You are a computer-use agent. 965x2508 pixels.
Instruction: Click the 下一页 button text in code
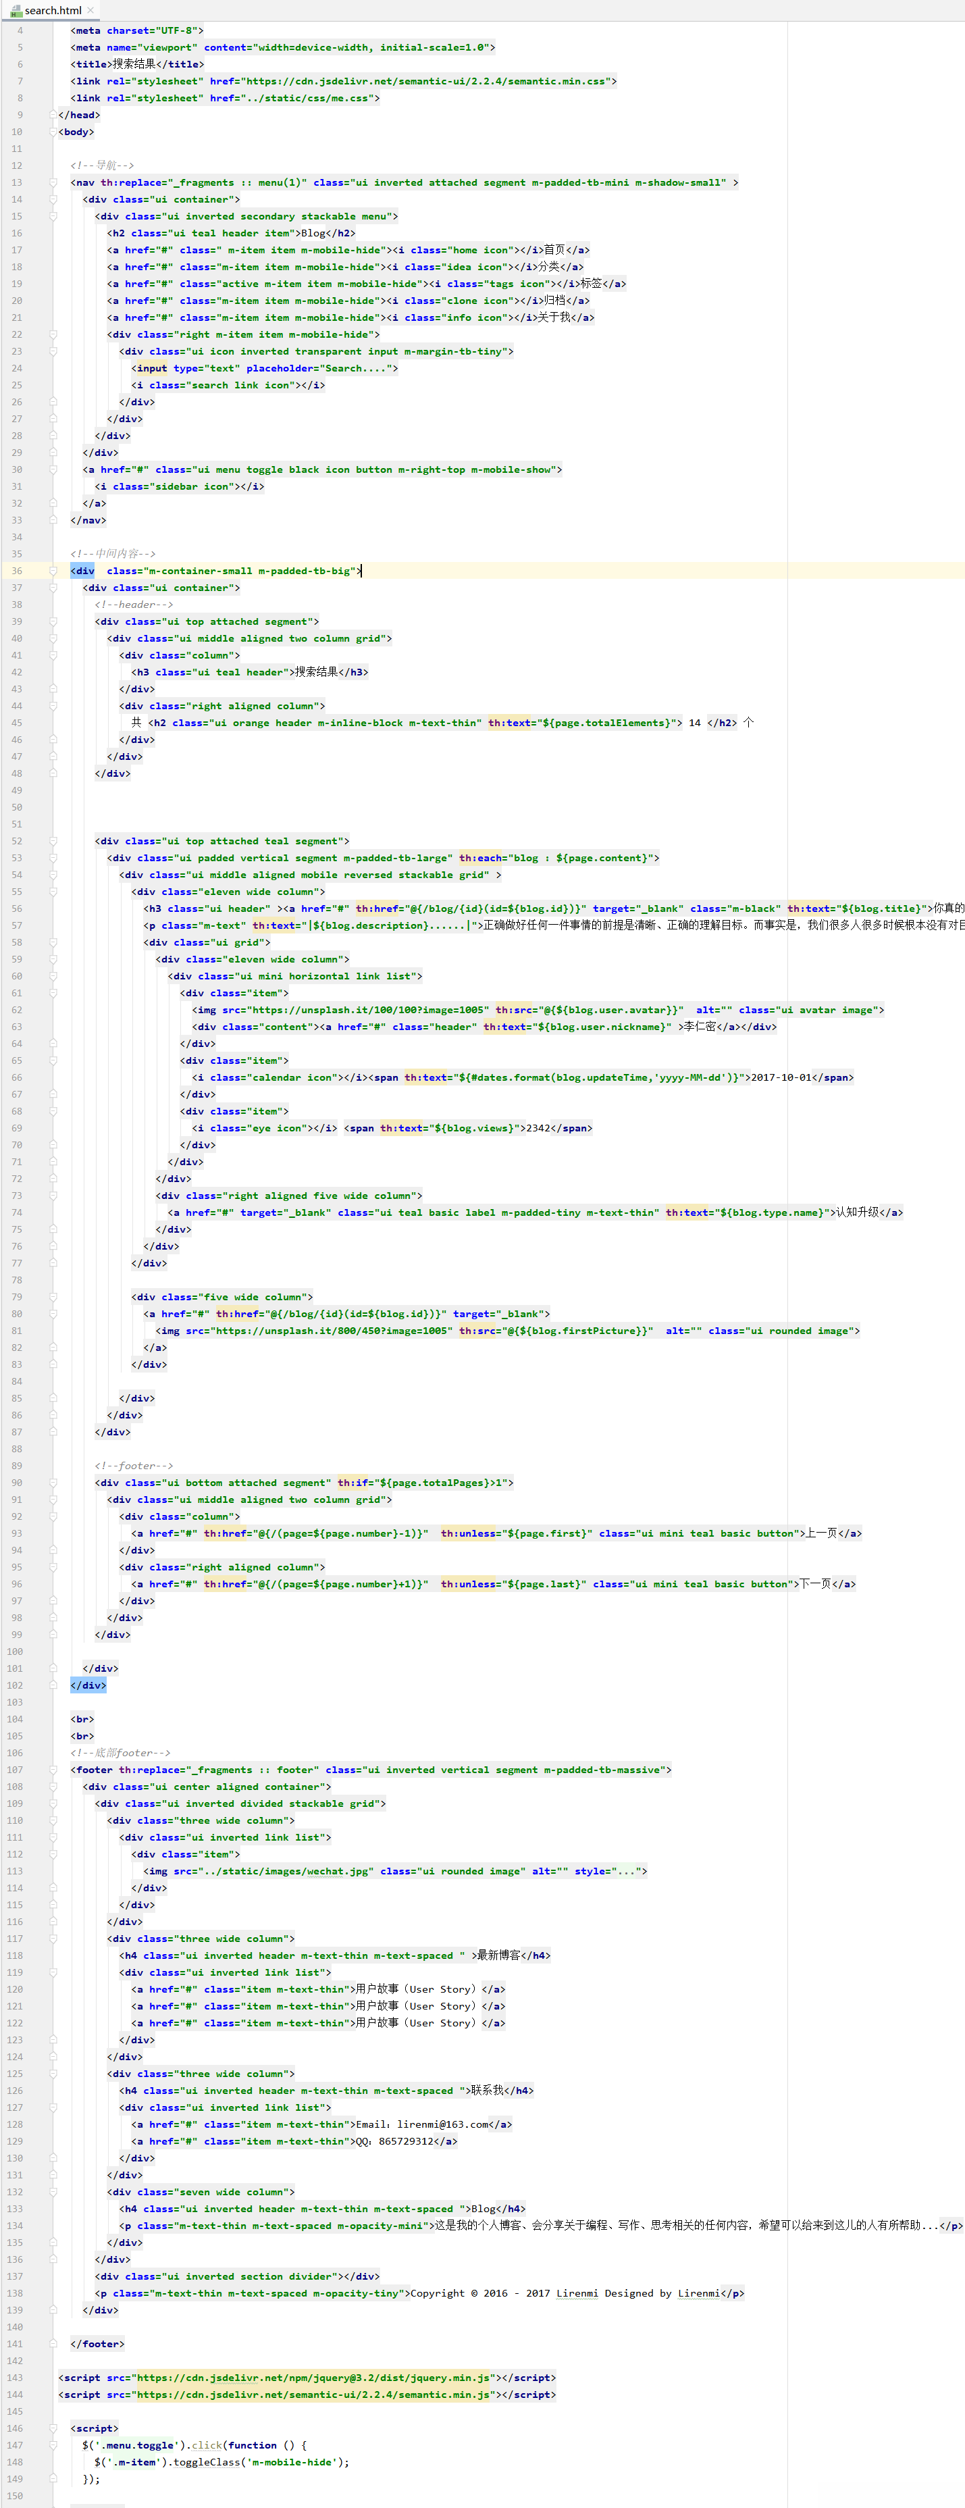(816, 1584)
